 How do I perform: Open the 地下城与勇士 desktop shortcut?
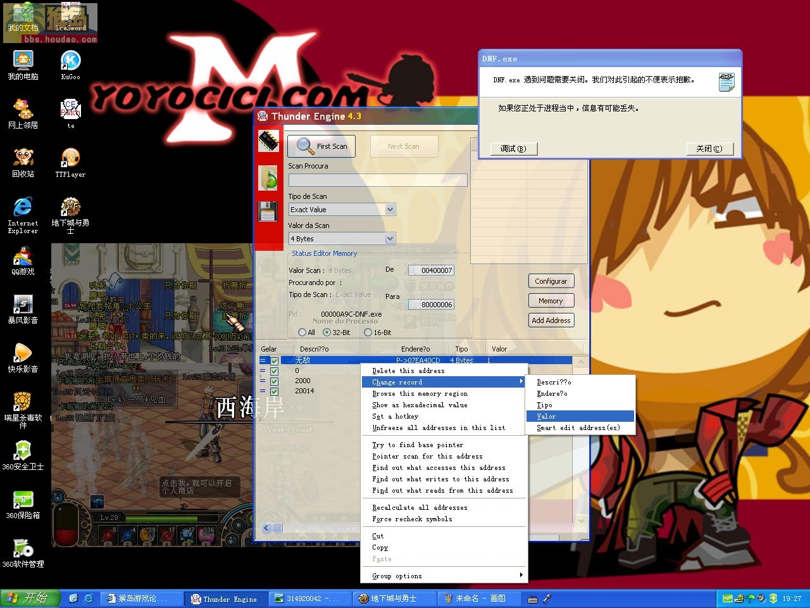(70, 215)
